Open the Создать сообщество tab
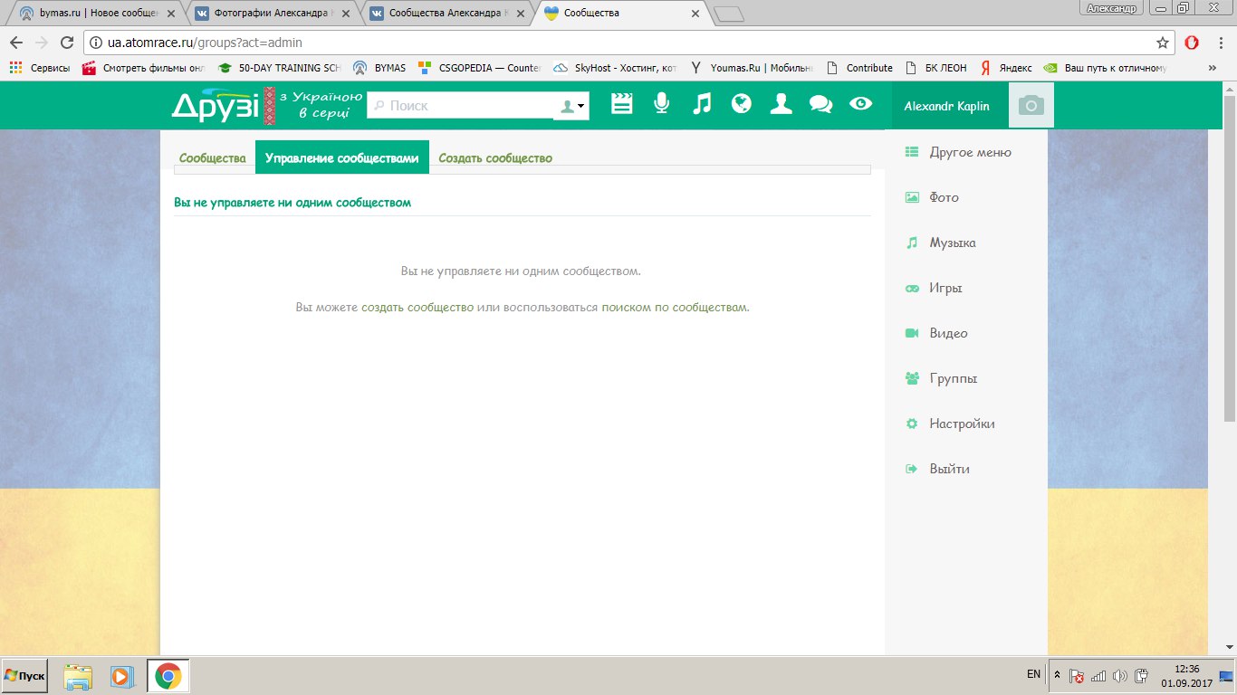Screen dimensions: 1237x695 click(495, 158)
